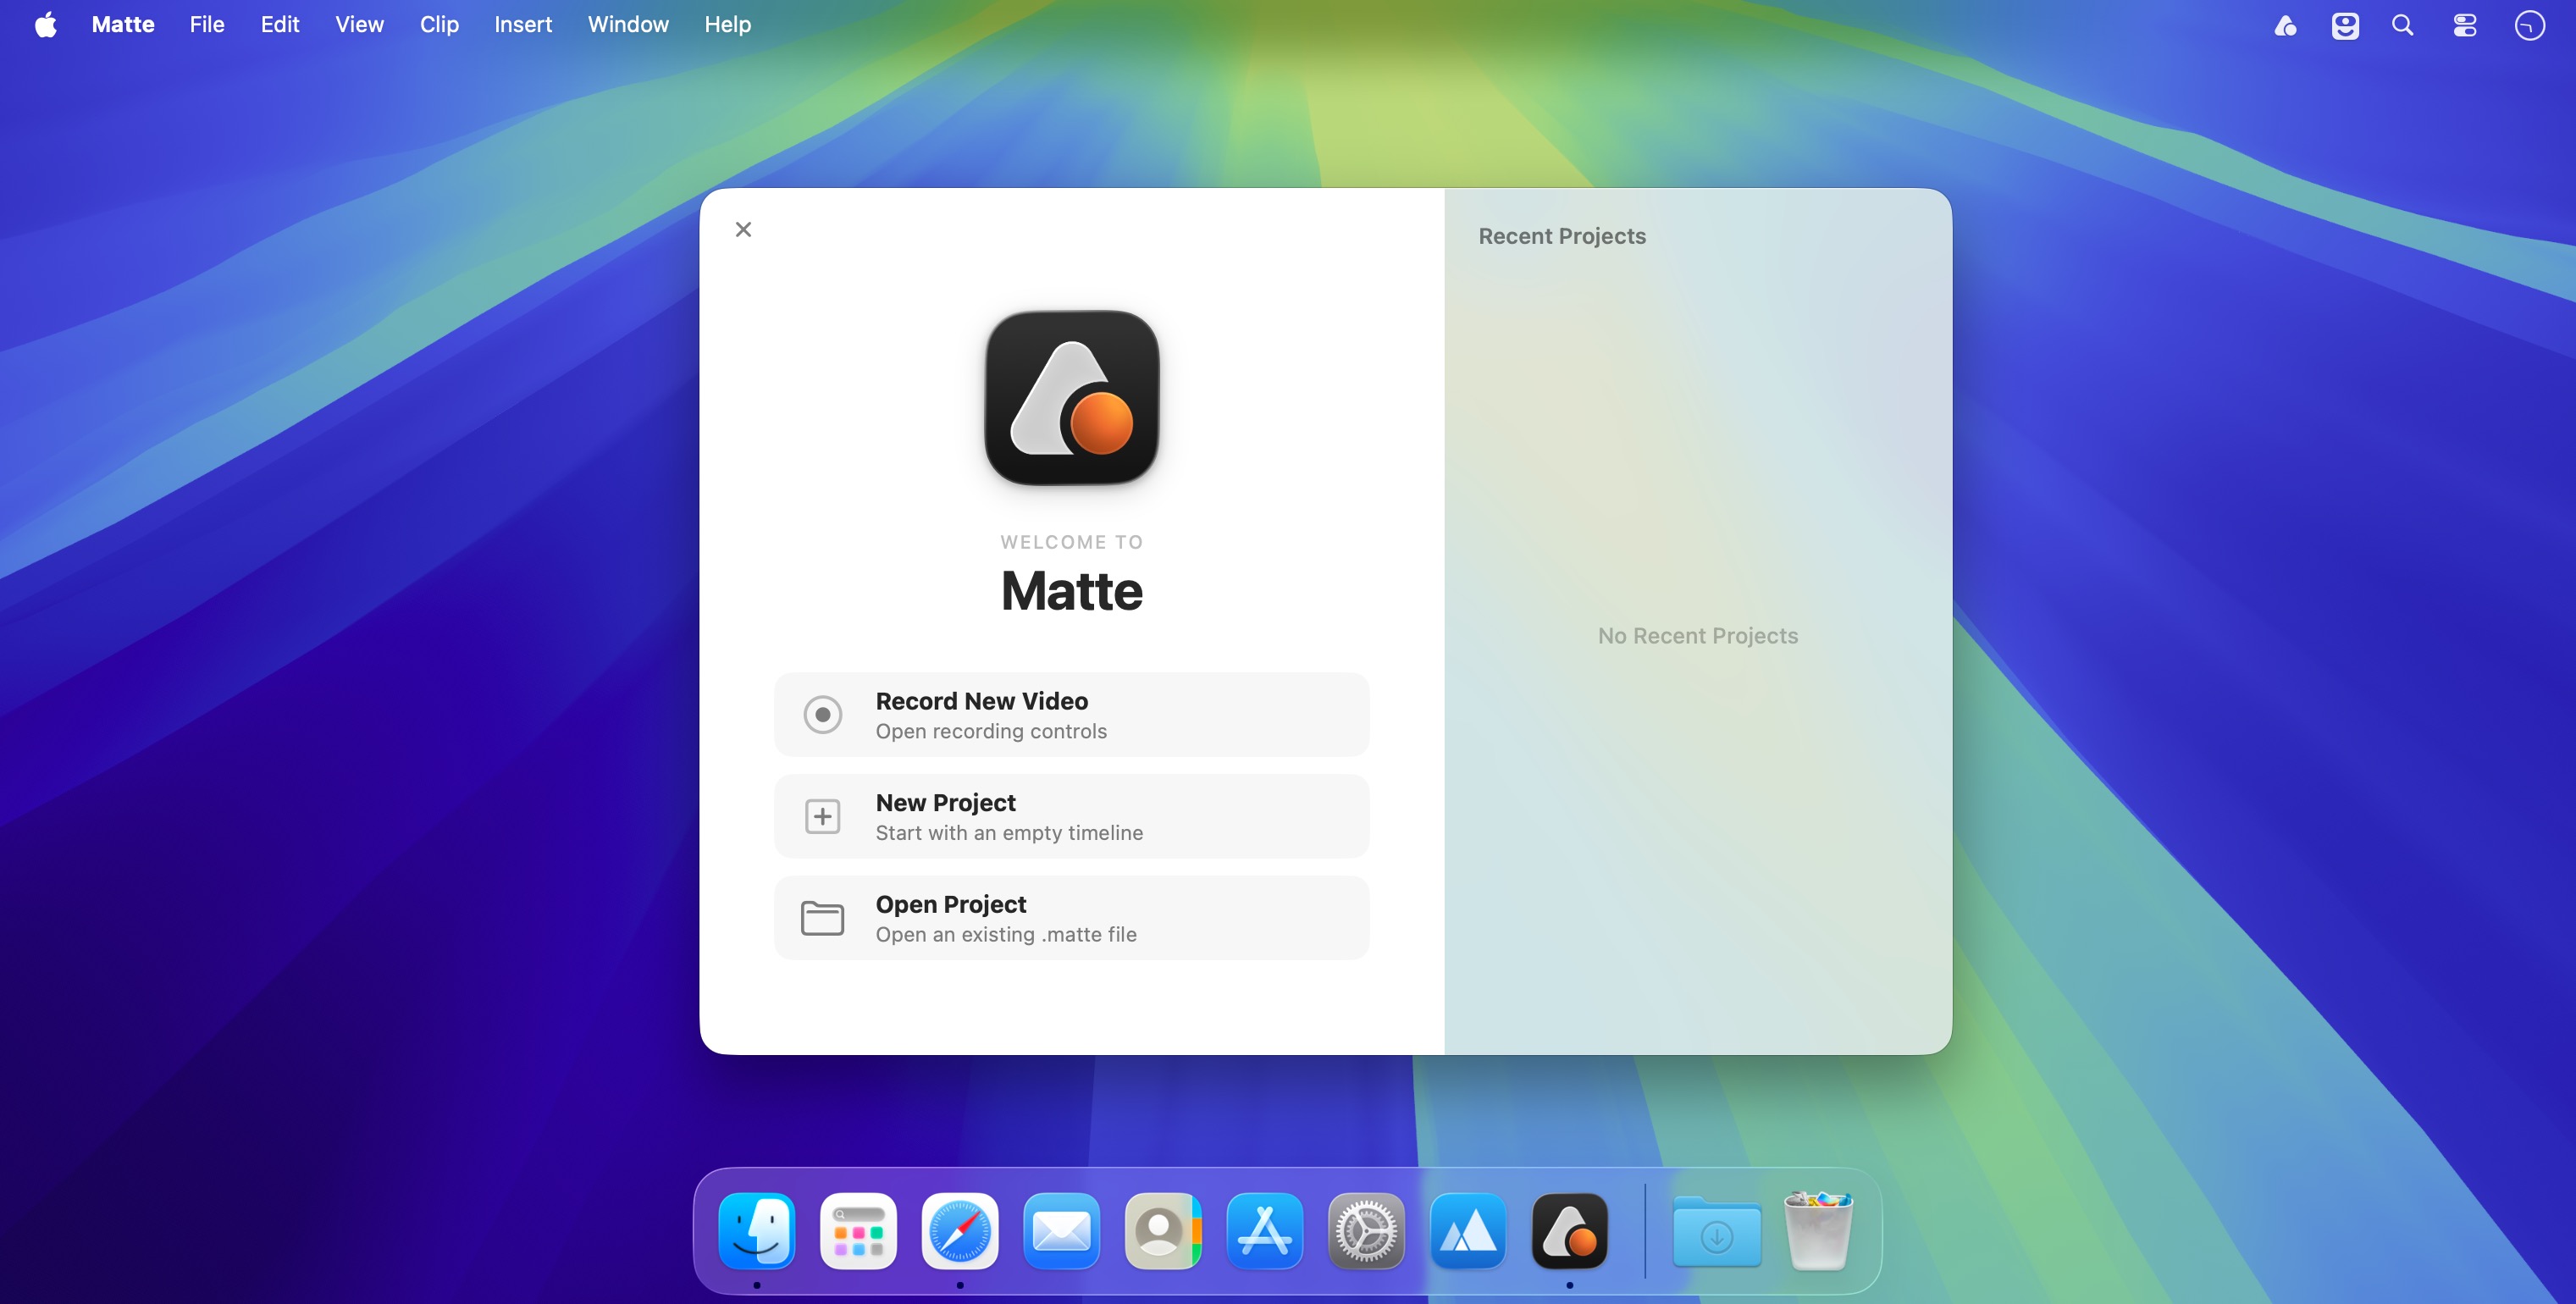Open Control Center in menu bar
2576x1304 pixels.
pos(2465,25)
